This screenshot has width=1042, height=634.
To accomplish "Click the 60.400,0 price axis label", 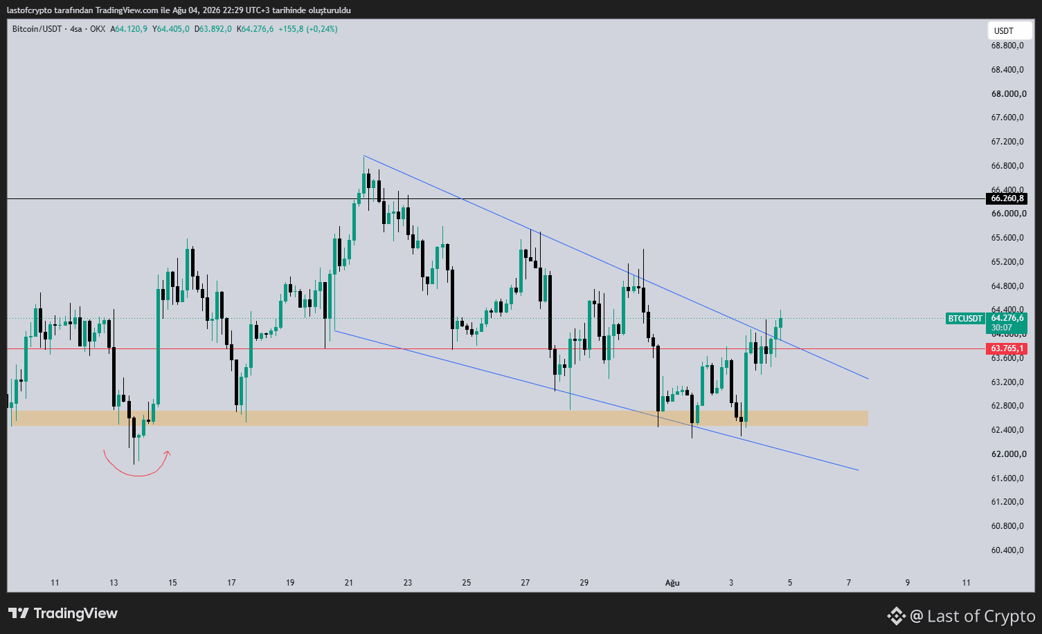I will tap(1007, 550).
